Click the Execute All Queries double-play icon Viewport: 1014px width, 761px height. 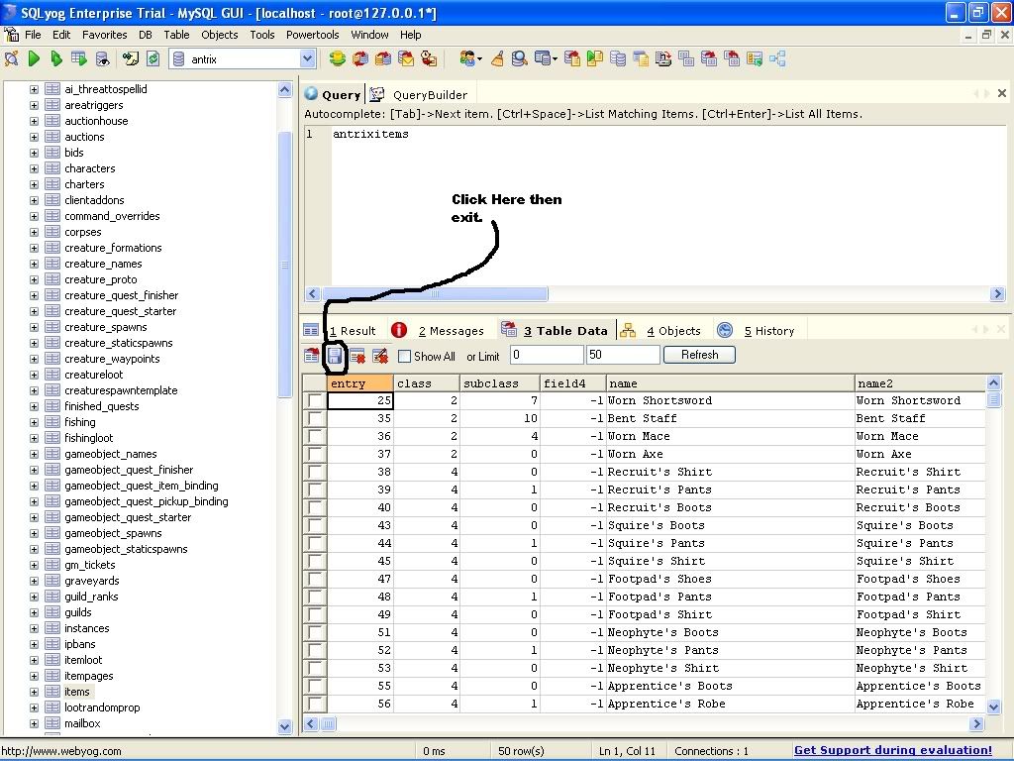tap(56, 58)
